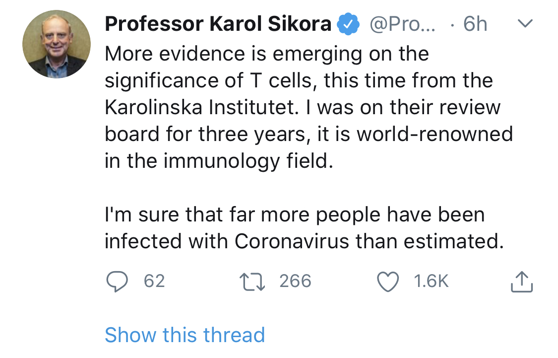The image size is (558, 358).
Task: Click the 1.6K likes count
Action: (x=431, y=282)
